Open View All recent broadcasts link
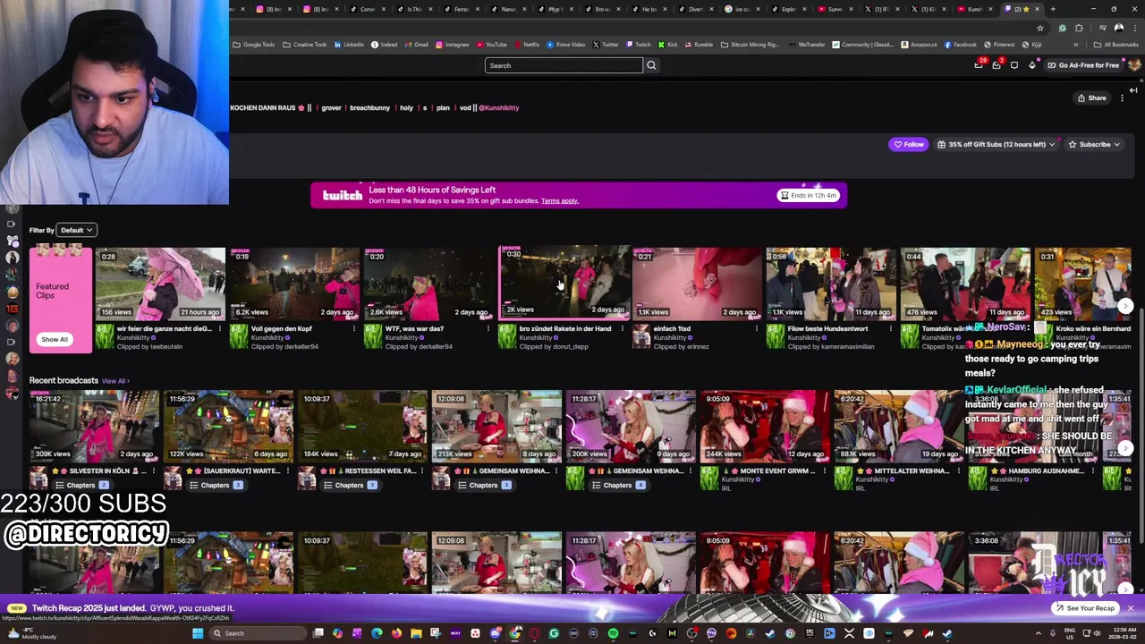Viewport: 1145px width, 644px height. pyautogui.click(x=115, y=381)
